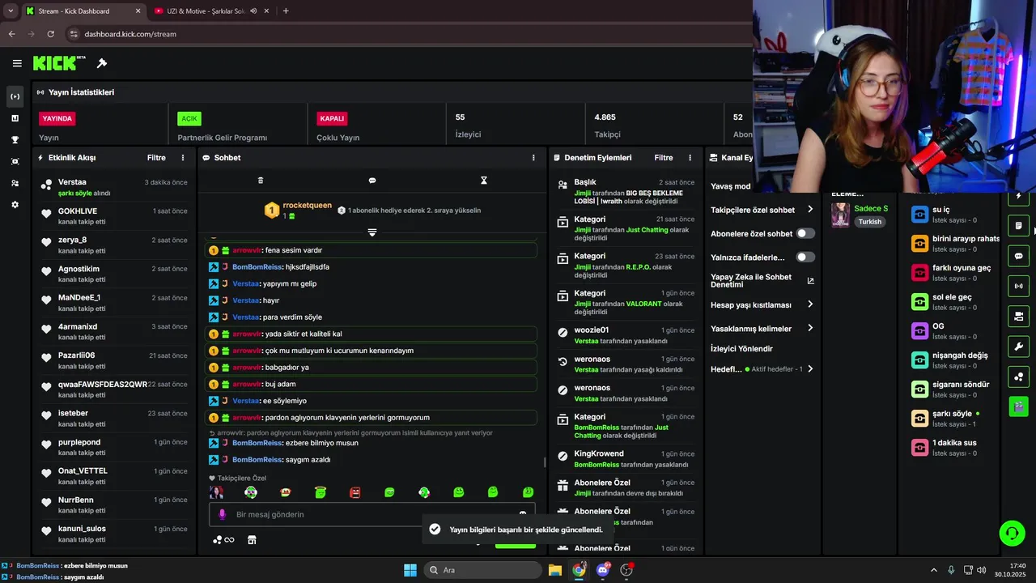
Task: Open the trophy achievements icon in left sidebar
Action: [x=15, y=139]
